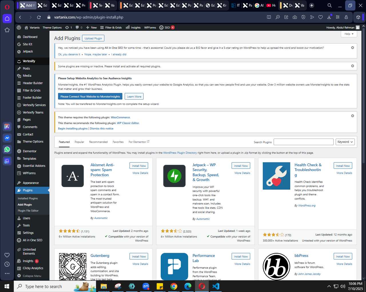The image size is (366, 292).
Task: Open Jetpack plugin icon thumbnail
Action: [174, 176]
